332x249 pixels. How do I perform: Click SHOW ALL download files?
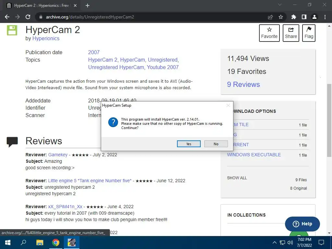[x=237, y=178]
